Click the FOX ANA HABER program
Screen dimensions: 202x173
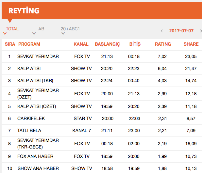[x=35, y=156]
